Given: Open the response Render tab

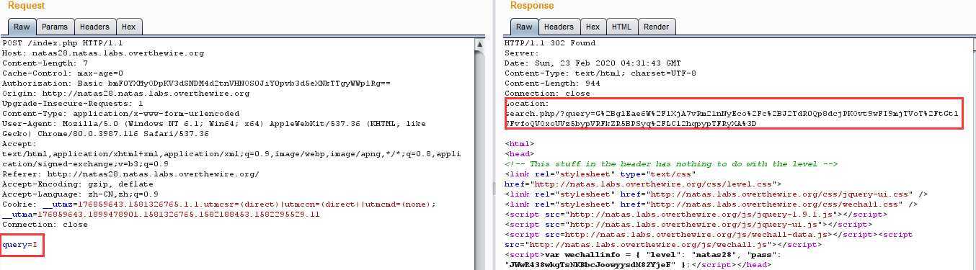Looking at the screenshot, I should 656,27.
